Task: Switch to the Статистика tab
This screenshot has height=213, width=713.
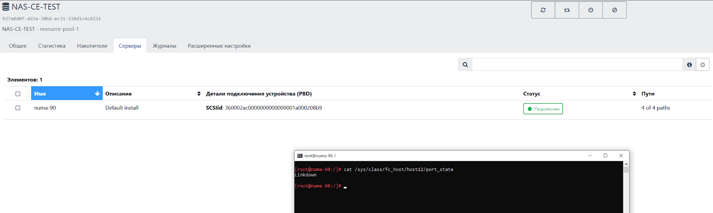Action: (52, 46)
